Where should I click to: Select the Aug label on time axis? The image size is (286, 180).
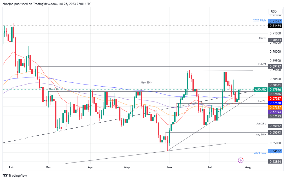pos(248,167)
